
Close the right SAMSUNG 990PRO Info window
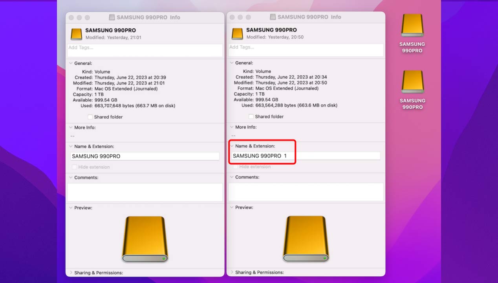coord(233,17)
